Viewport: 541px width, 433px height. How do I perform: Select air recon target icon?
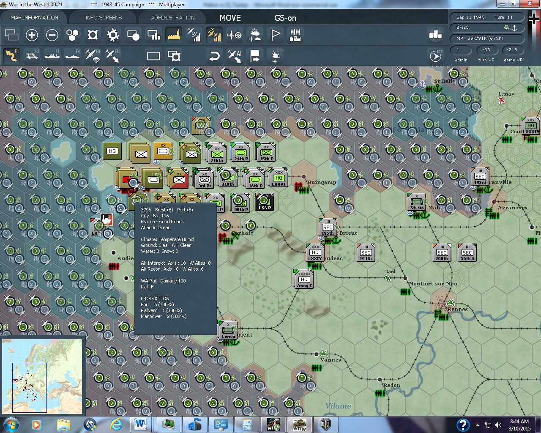235,35
